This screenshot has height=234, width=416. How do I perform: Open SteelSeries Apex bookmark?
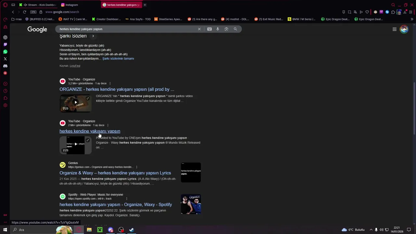pyautogui.click(x=168, y=19)
